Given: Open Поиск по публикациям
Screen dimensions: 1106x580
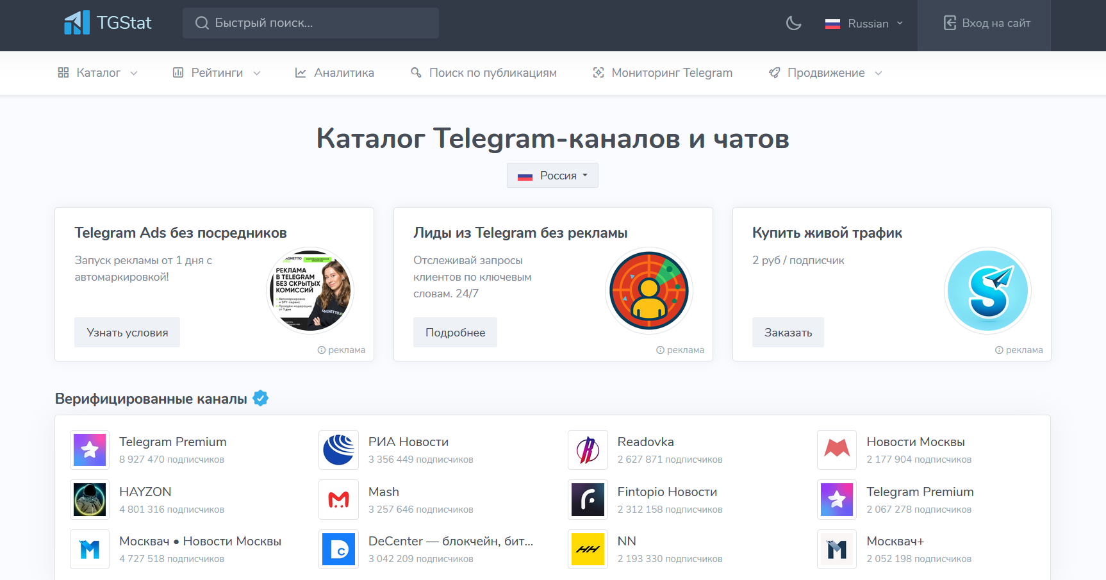Looking at the screenshot, I should click(483, 73).
